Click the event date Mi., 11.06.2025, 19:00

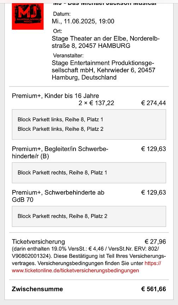(83, 21)
